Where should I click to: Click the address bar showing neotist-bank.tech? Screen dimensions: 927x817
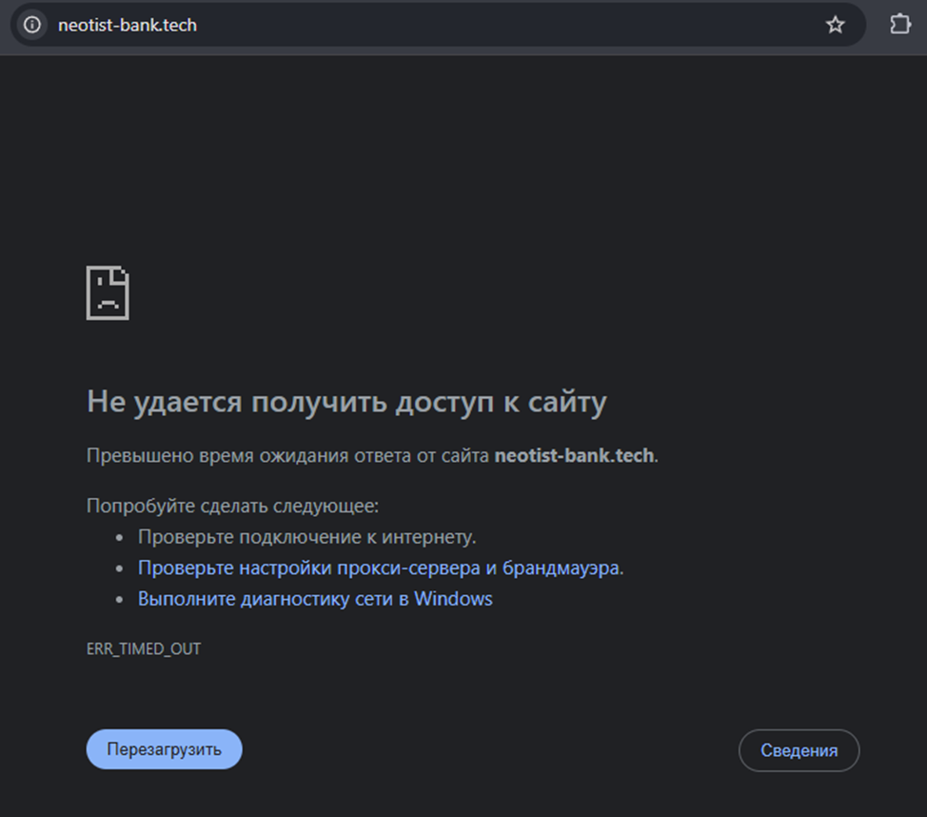point(438,25)
